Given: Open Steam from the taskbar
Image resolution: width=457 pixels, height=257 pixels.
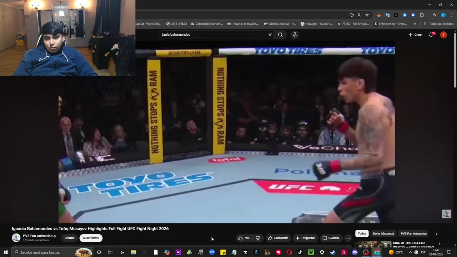Looking at the screenshot, I should (x=333, y=252).
